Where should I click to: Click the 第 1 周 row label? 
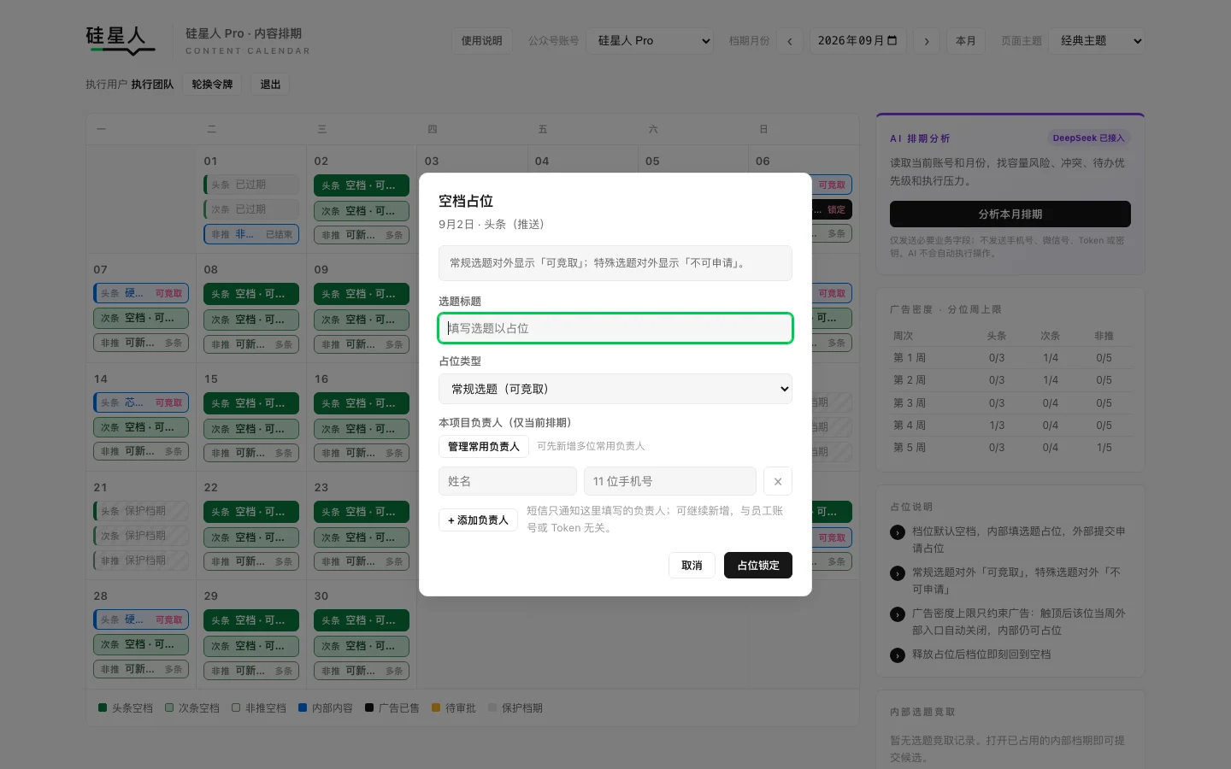coord(910,358)
